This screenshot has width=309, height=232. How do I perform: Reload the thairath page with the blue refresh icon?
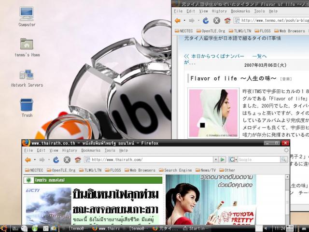point(56,160)
